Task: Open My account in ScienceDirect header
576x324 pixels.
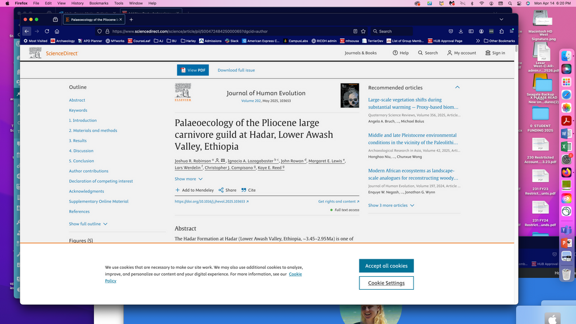Action: (461, 53)
